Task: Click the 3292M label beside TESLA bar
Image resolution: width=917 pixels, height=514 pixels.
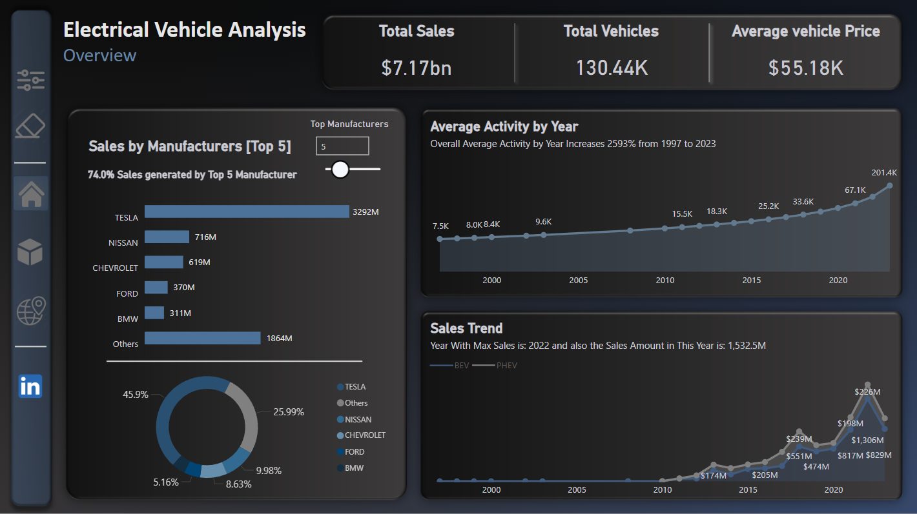Action: [x=366, y=212]
